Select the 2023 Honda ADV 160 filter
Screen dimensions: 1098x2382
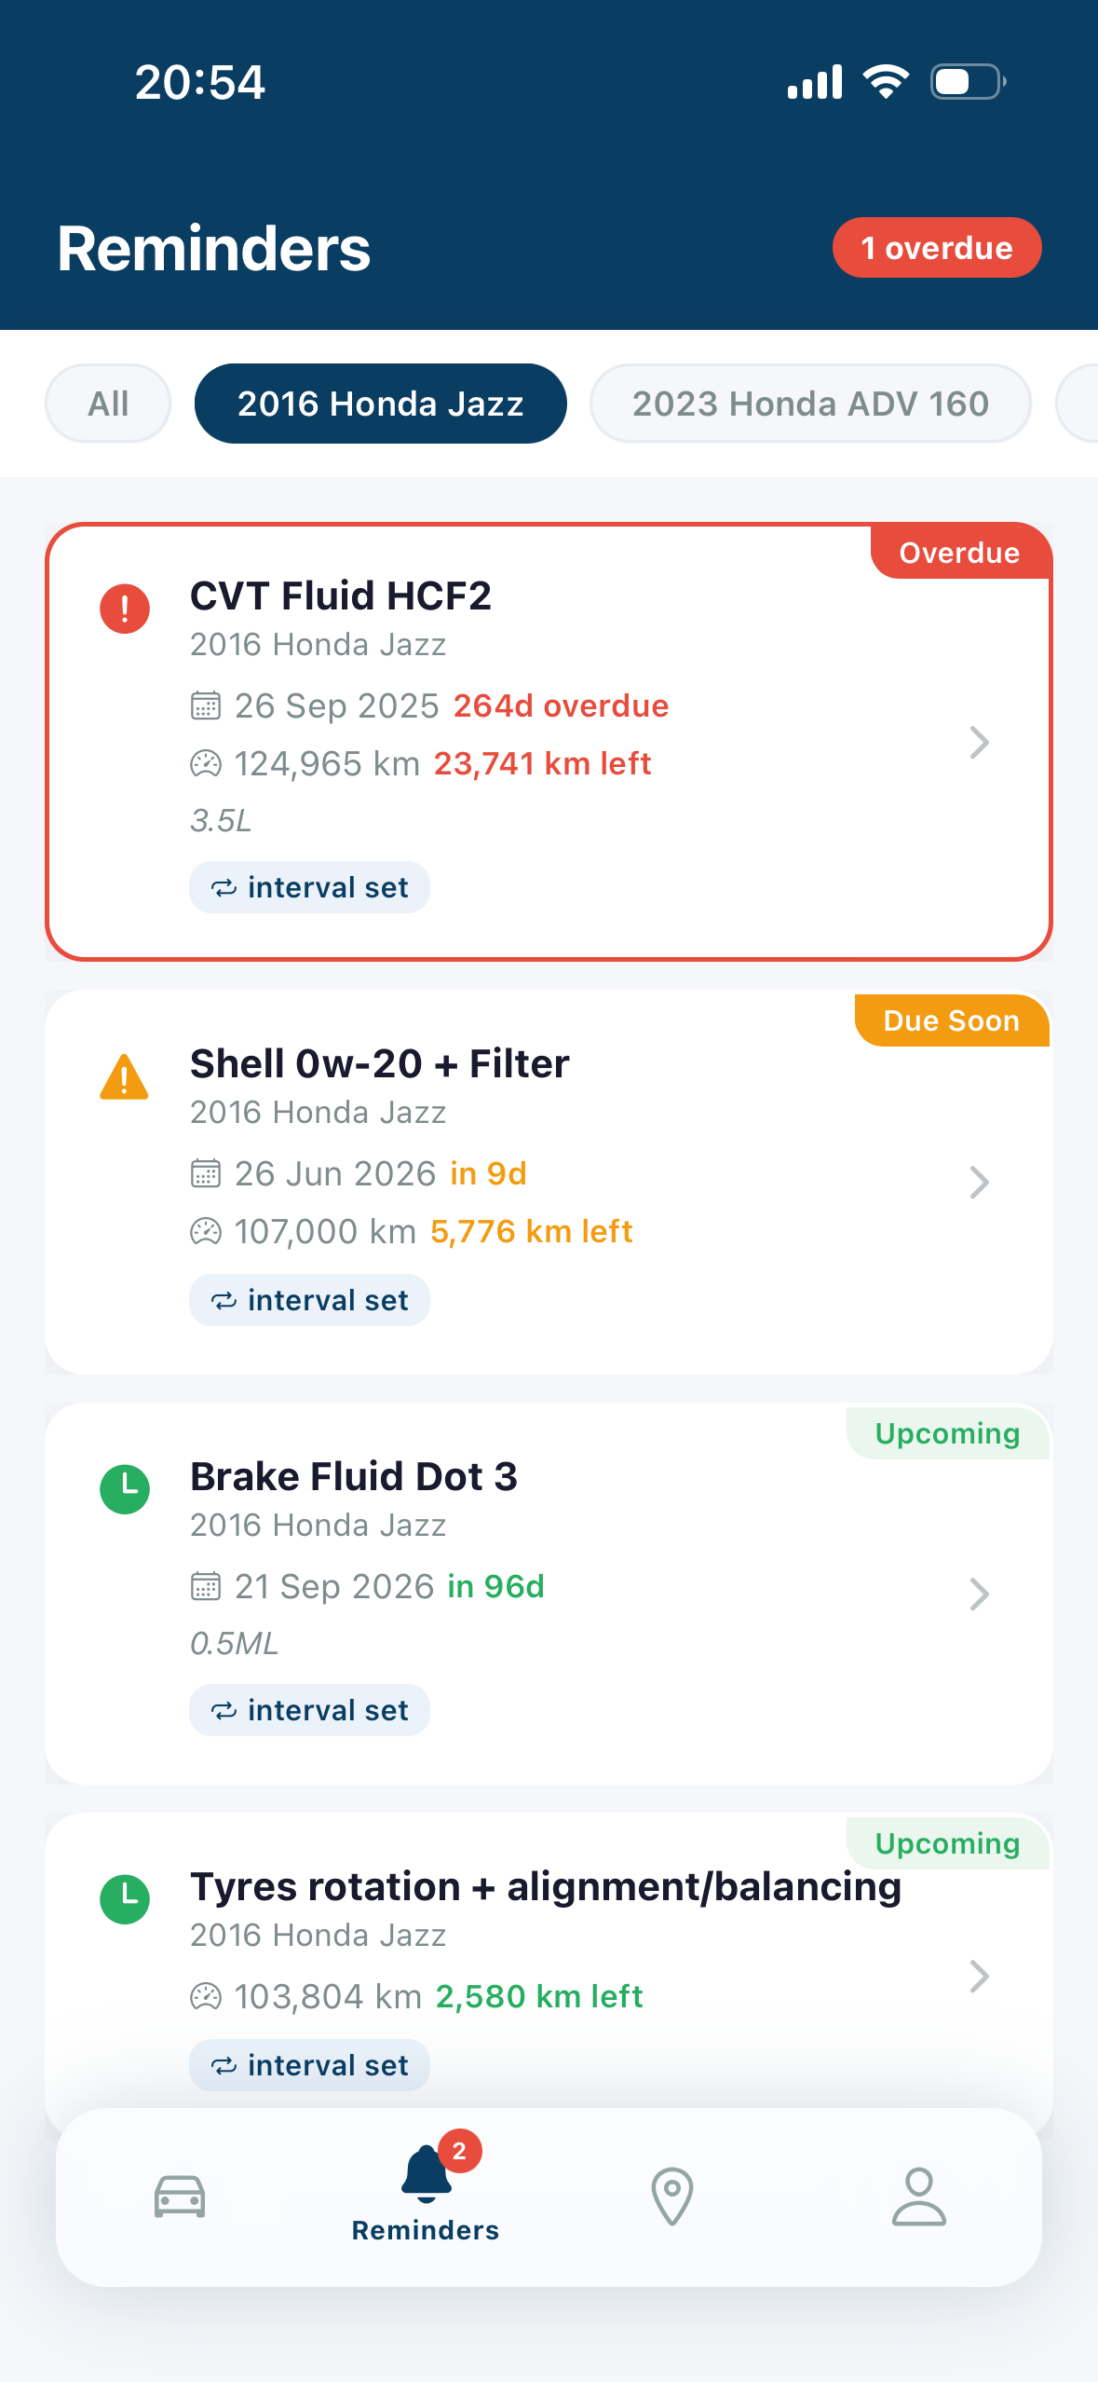[x=810, y=404]
